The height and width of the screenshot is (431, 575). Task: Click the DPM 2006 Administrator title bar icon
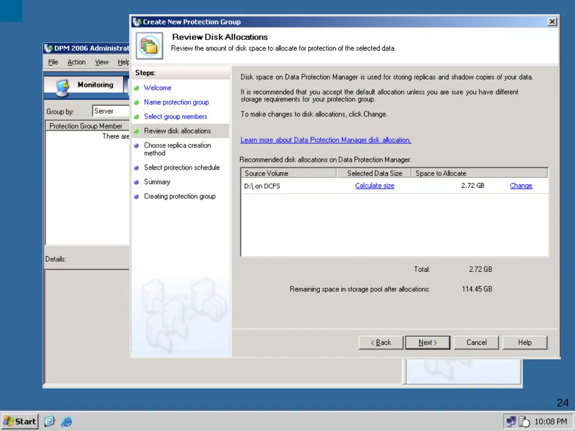pos(48,48)
